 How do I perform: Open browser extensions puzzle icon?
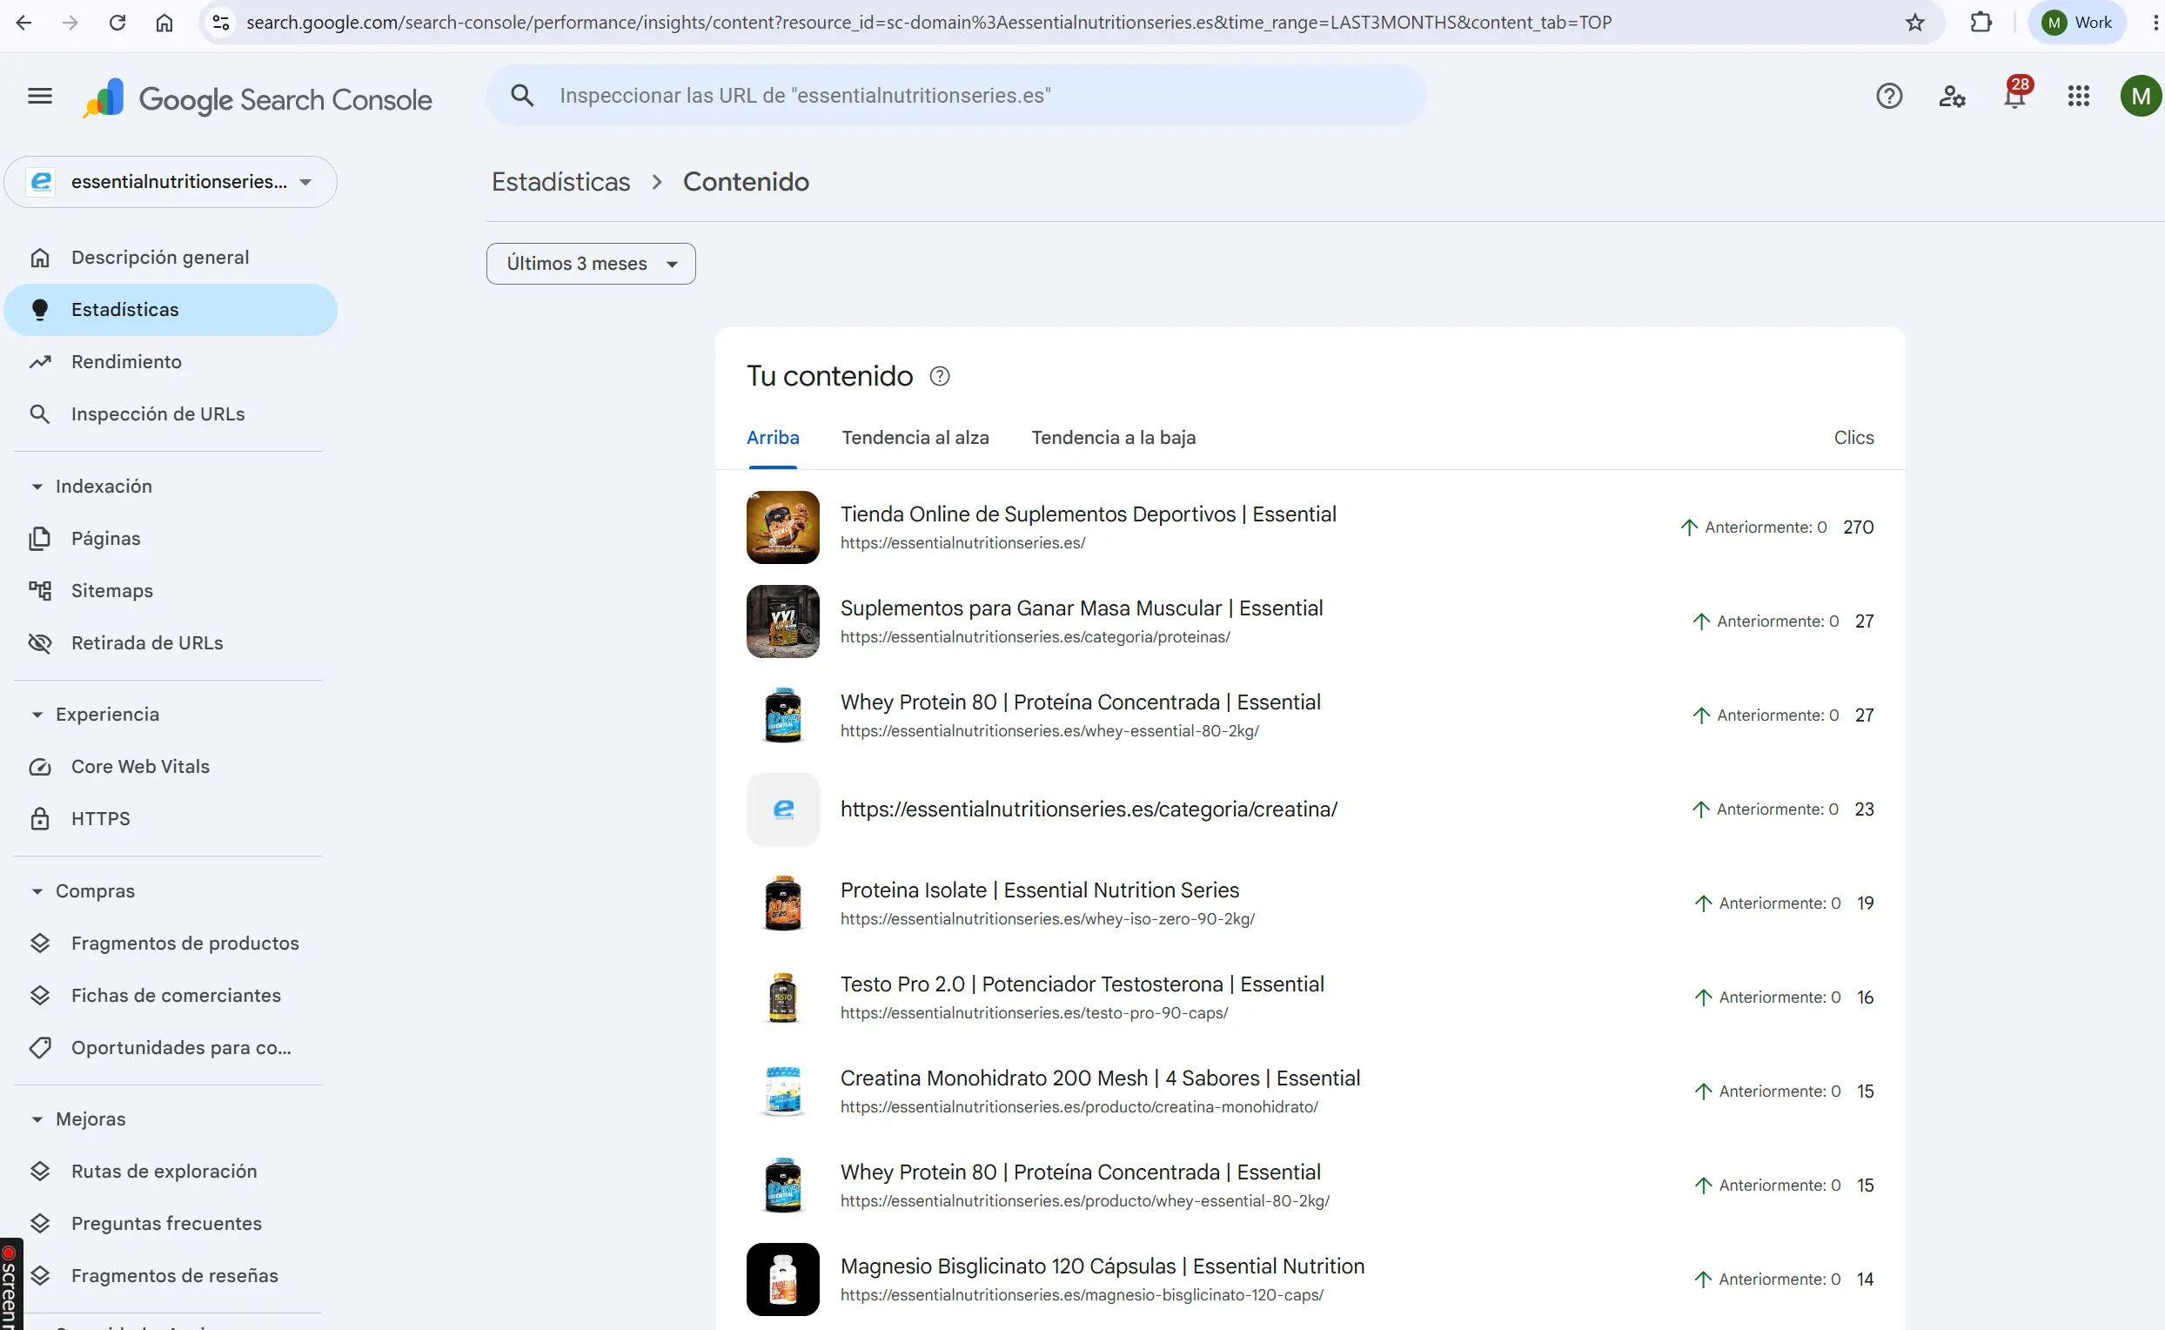(1981, 23)
